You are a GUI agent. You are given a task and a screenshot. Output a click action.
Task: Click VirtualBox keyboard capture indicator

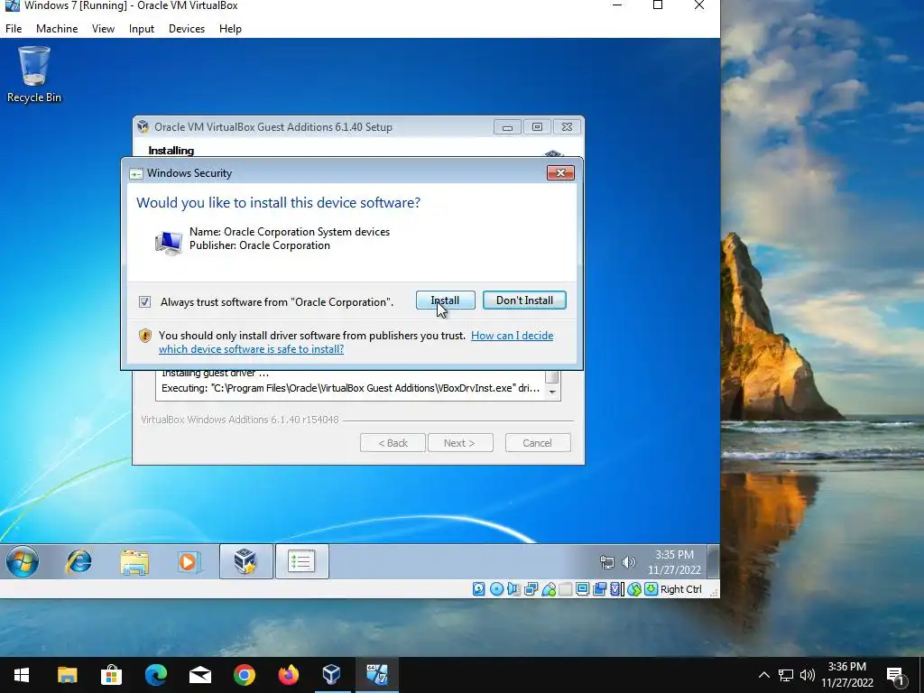[x=651, y=588]
